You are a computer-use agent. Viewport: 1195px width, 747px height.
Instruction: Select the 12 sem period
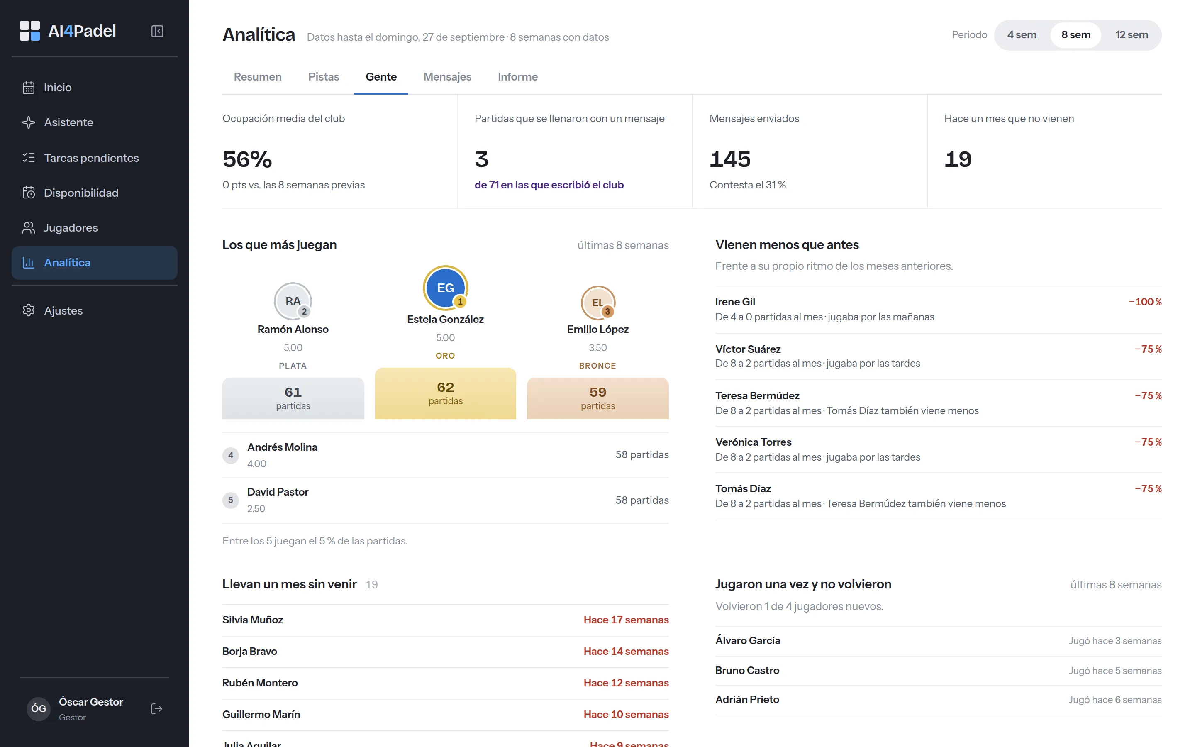coord(1131,35)
